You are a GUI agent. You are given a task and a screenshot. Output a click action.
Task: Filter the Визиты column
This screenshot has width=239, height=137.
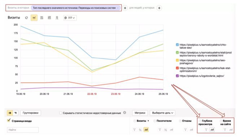click(x=134, y=130)
